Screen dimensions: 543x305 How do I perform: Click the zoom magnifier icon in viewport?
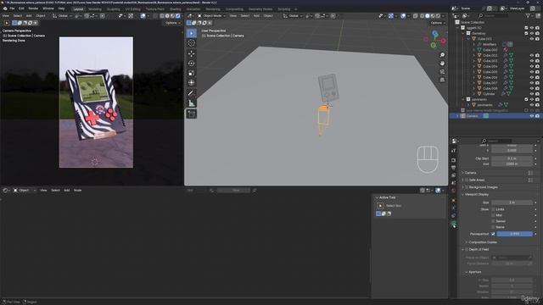442,55
